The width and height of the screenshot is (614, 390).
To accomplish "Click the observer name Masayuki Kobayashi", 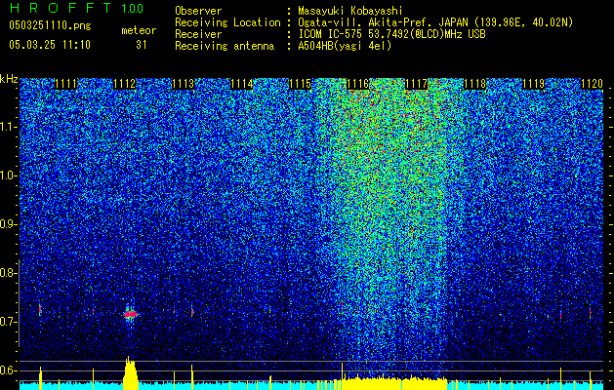I will [350, 11].
